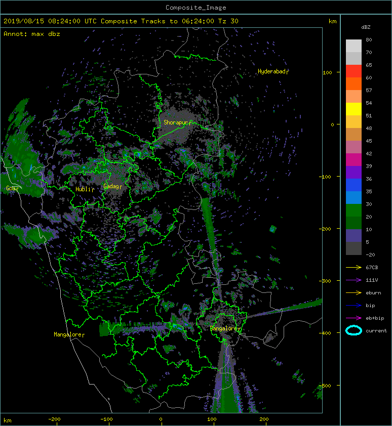
Task: Click the cyan 'current' ellipse in legend
Action: [354, 330]
